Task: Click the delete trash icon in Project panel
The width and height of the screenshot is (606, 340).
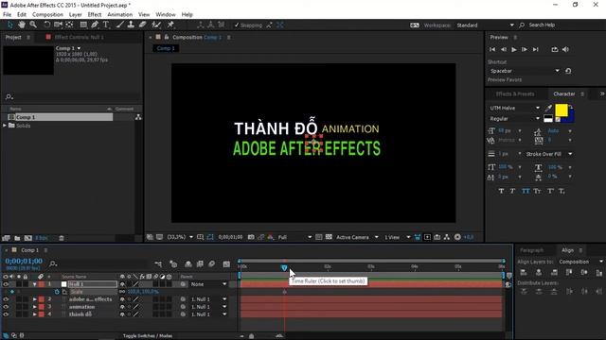Action: [61, 238]
